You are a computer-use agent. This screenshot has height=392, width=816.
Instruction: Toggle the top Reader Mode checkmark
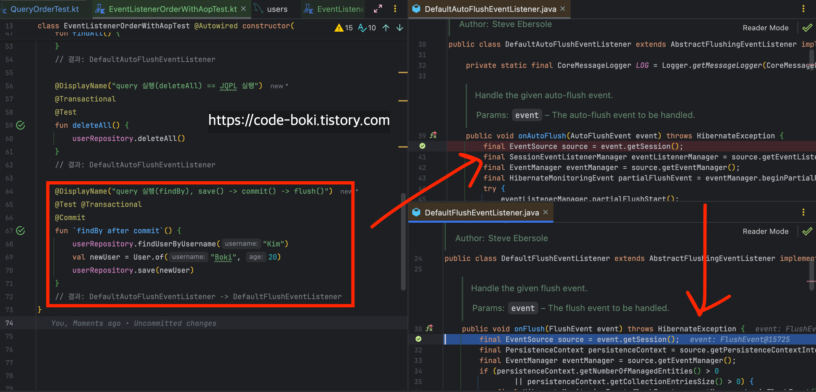point(807,28)
